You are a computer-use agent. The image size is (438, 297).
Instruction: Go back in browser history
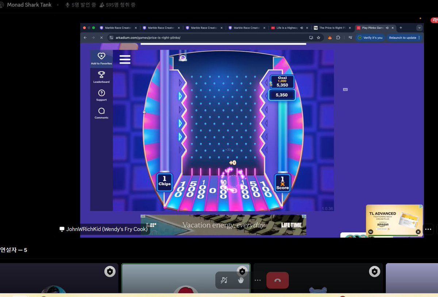85,38
